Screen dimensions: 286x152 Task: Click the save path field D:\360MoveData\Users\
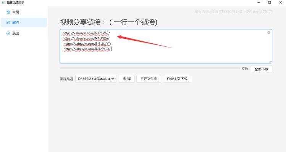96,79
